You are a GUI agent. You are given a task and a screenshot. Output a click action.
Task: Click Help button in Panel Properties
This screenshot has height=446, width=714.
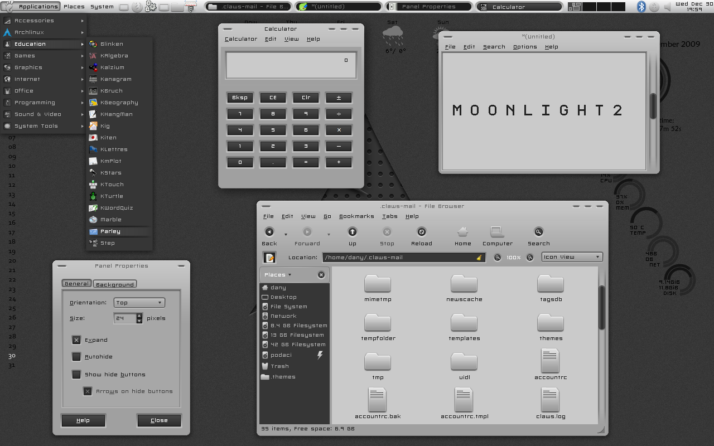click(x=83, y=420)
